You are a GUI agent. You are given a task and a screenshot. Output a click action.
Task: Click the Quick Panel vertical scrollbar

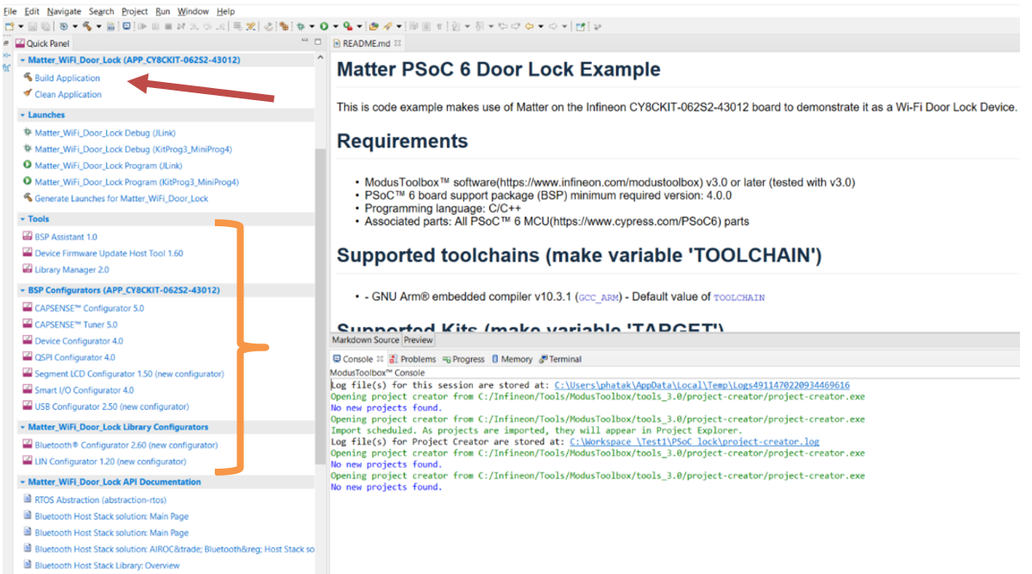320,306
